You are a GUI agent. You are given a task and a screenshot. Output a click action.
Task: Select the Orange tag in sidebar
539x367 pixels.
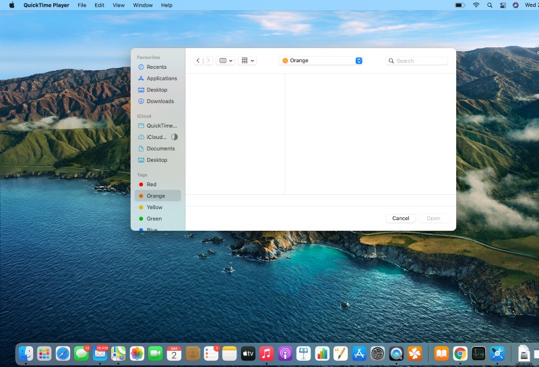click(x=158, y=196)
